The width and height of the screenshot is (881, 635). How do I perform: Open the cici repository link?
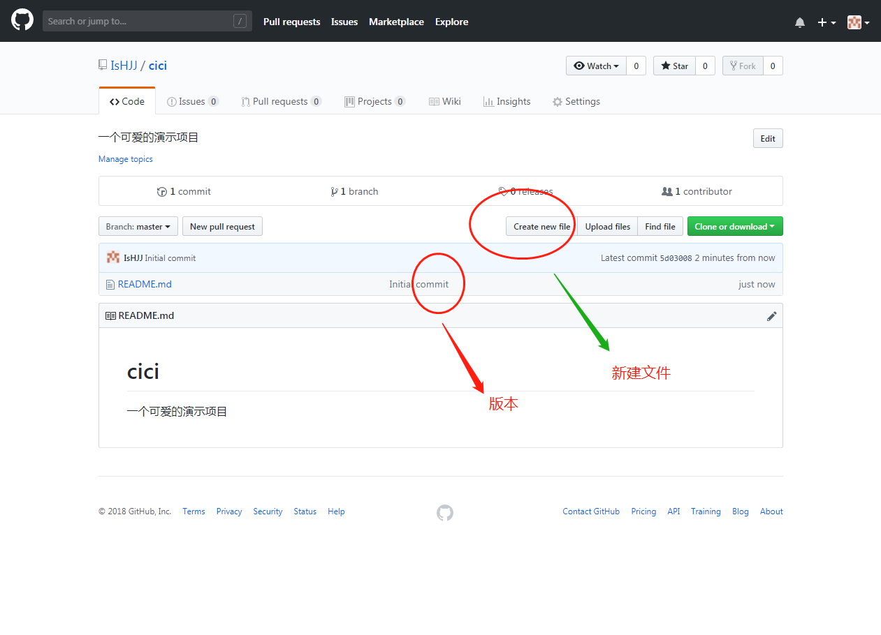pyautogui.click(x=158, y=66)
